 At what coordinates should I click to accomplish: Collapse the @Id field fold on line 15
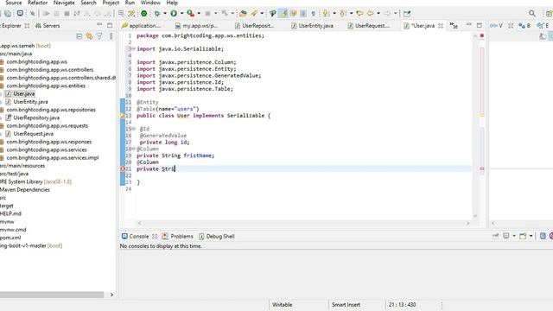pyautogui.click(x=133, y=129)
